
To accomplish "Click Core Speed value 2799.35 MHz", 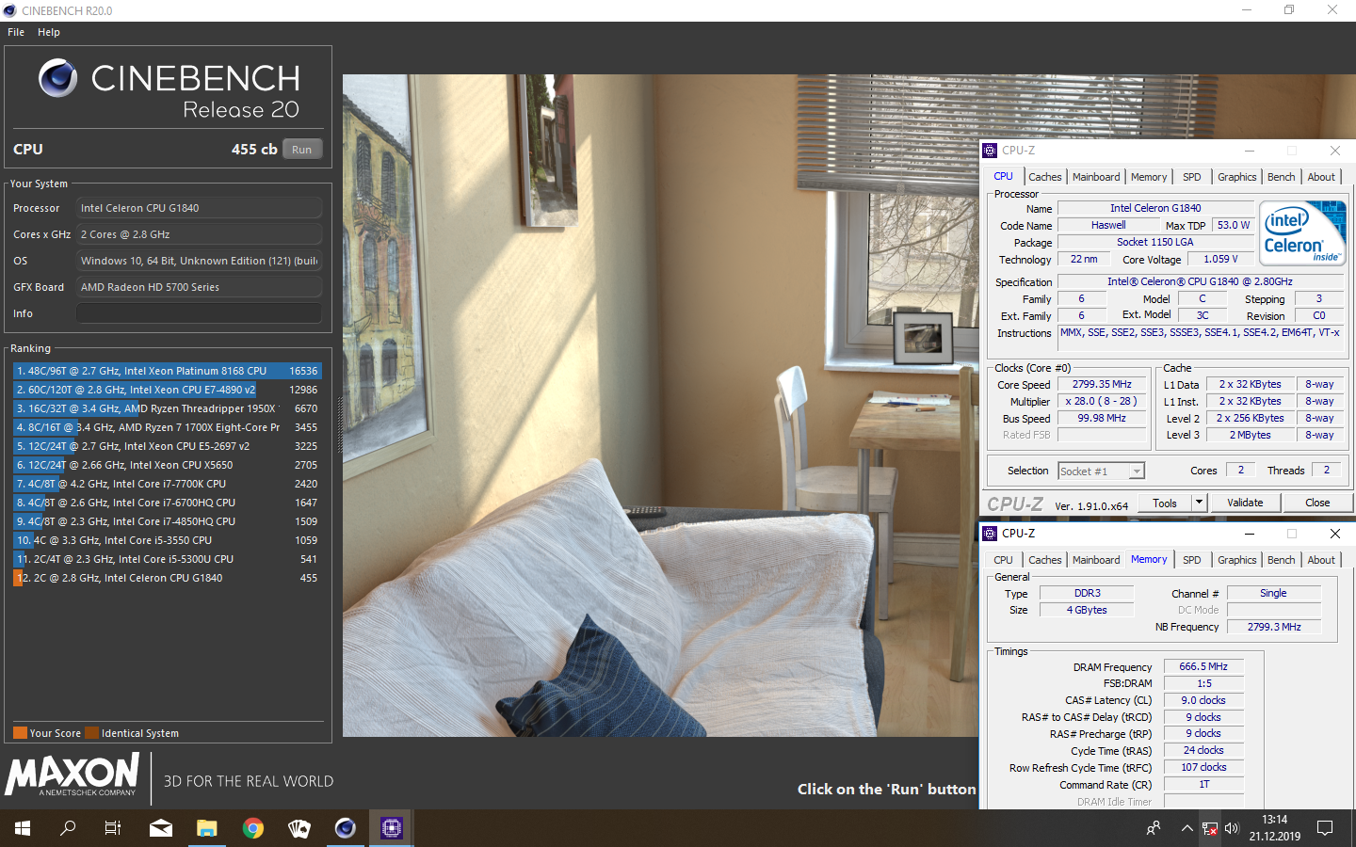I will [1102, 384].
